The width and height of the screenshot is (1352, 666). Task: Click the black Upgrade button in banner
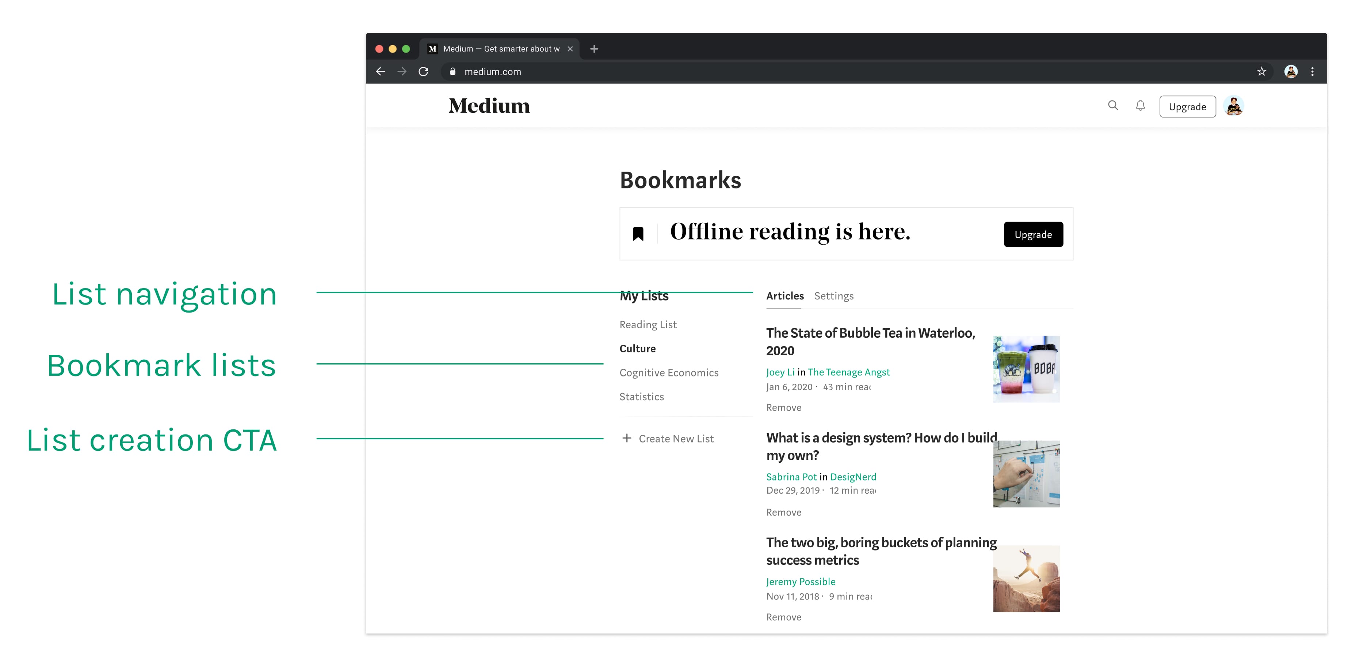(x=1033, y=234)
